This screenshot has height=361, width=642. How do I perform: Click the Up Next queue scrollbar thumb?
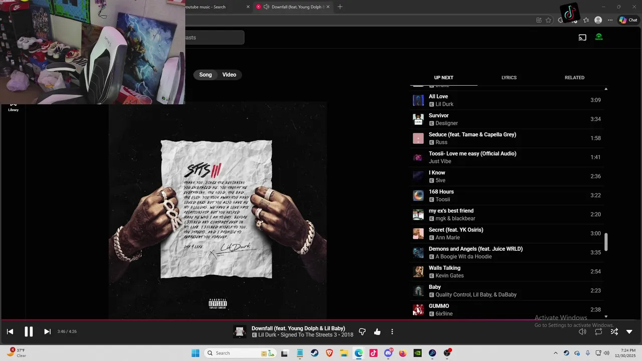point(606,242)
